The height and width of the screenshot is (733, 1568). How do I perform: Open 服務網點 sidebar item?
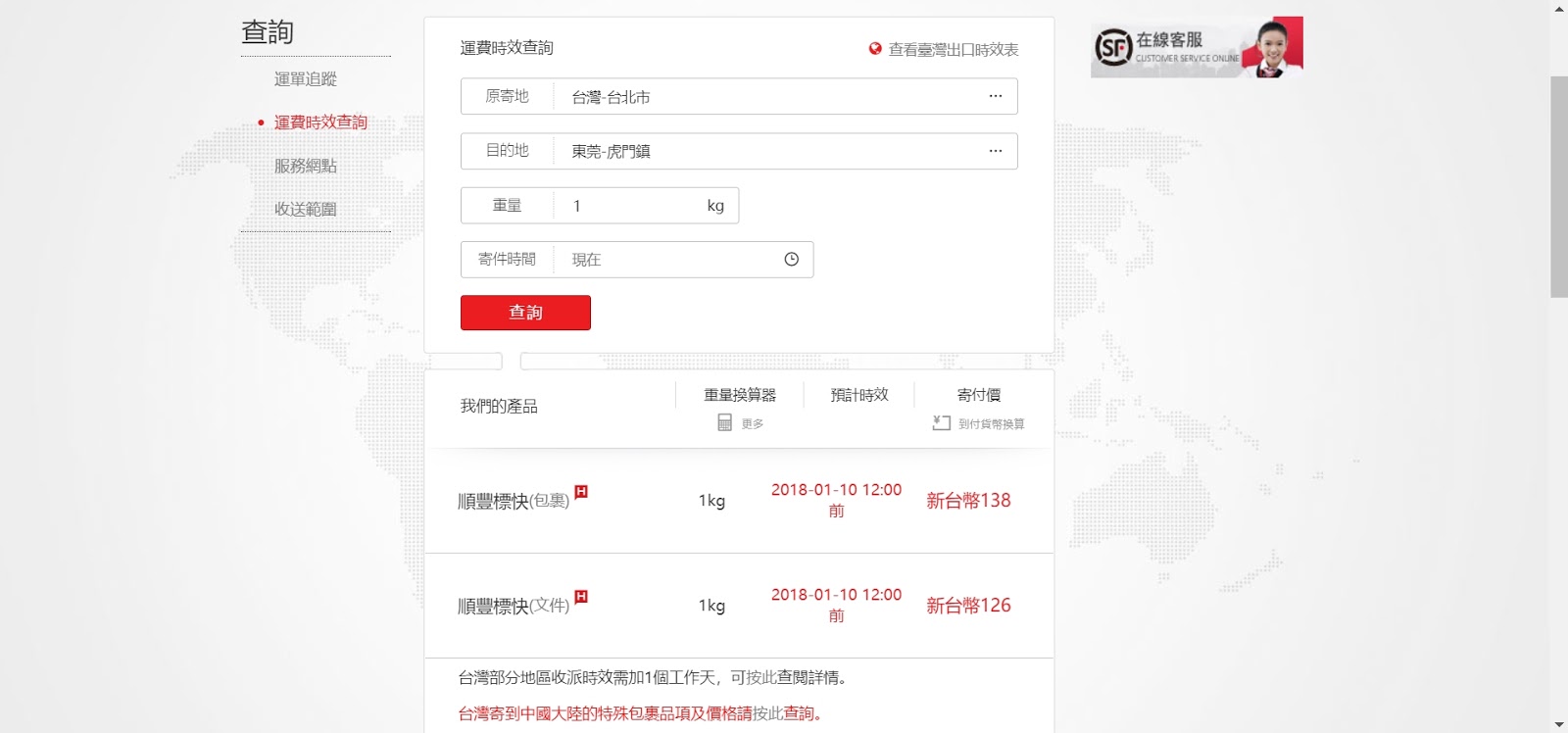(x=305, y=166)
